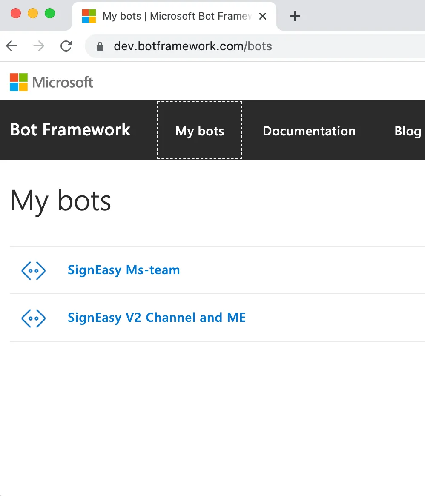Click the Microsoft logo in the header
Viewport: 425px width, 496px height.
click(x=51, y=82)
